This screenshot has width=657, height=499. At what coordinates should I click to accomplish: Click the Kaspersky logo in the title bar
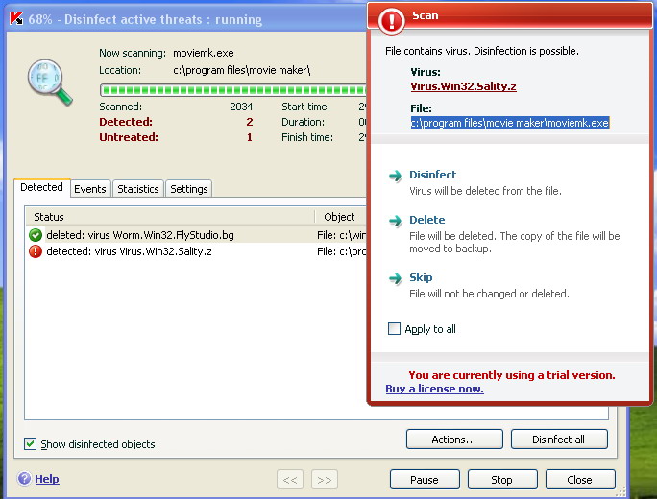pyautogui.click(x=16, y=19)
